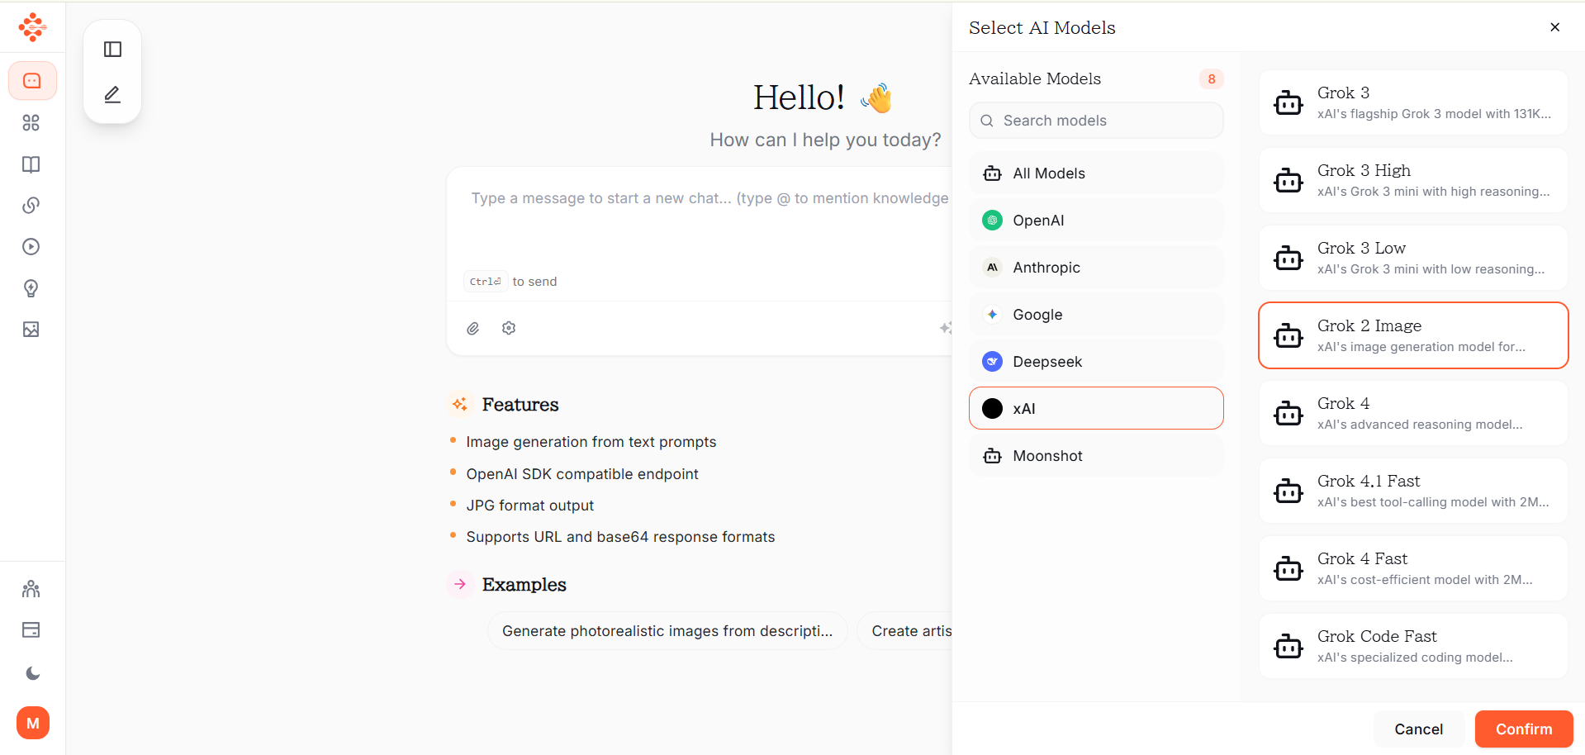Viewport: 1585px width, 755px height.
Task: Filter models by Google
Action: click(1096, 315)
